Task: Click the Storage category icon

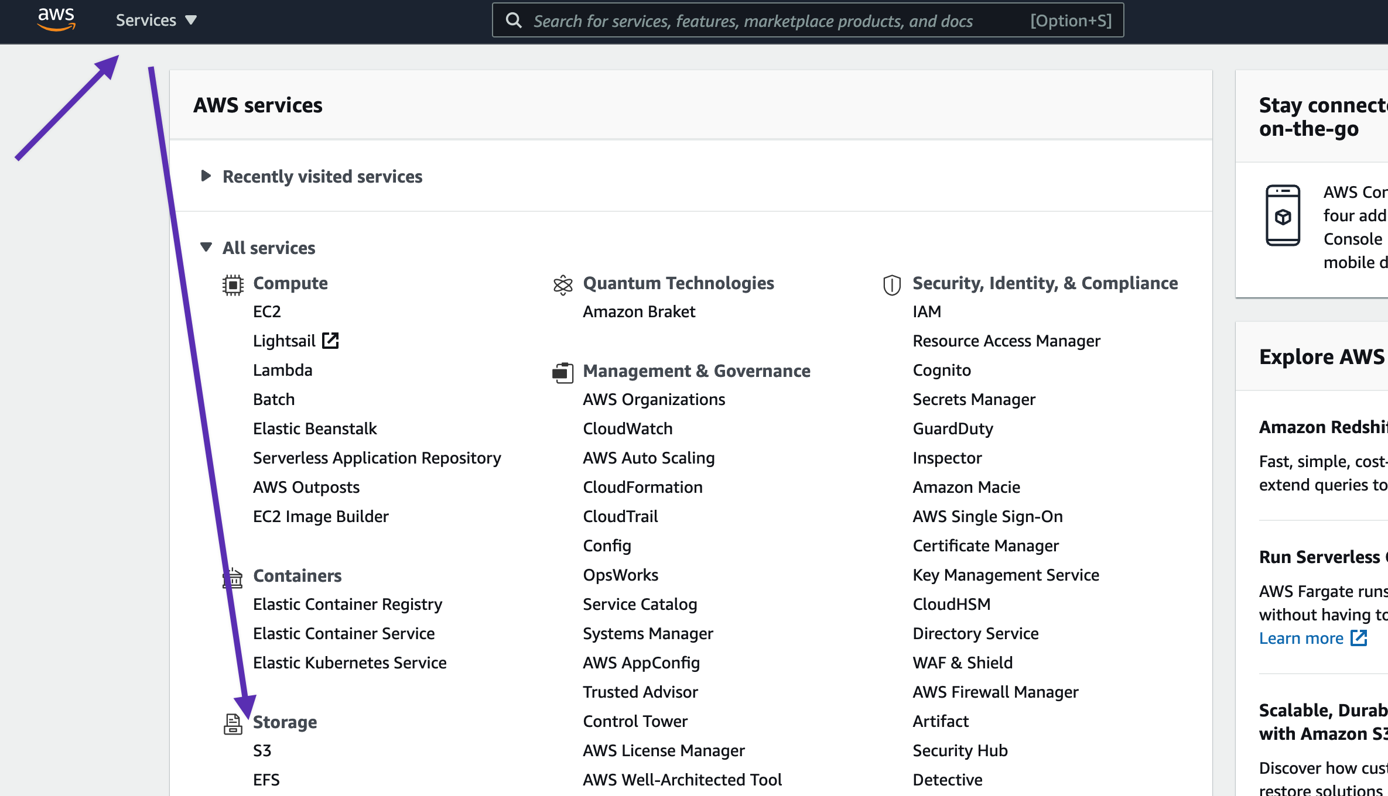Action: [233, 724]
